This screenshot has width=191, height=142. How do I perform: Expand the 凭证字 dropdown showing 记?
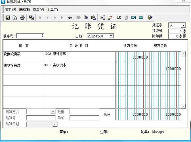183,26
